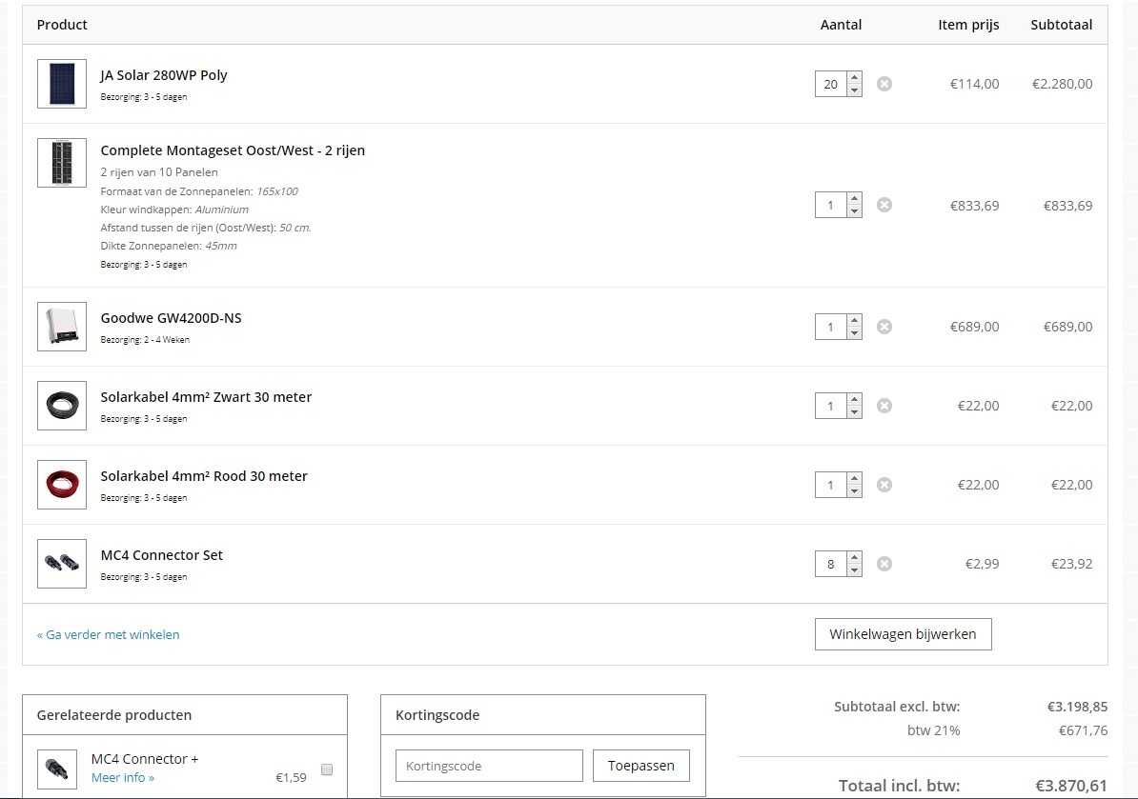Remove MC4 Connector Set from cart
The width and height of the screenshot is (1138, 799).
tap(884, 564)
